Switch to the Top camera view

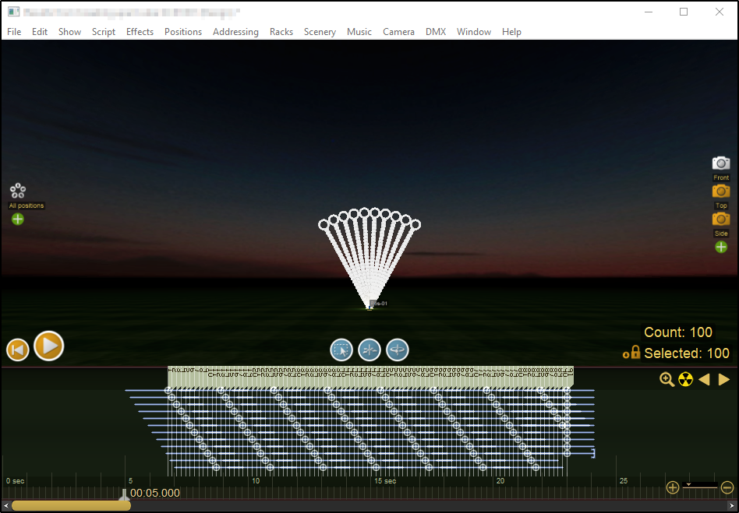[721, 191]
